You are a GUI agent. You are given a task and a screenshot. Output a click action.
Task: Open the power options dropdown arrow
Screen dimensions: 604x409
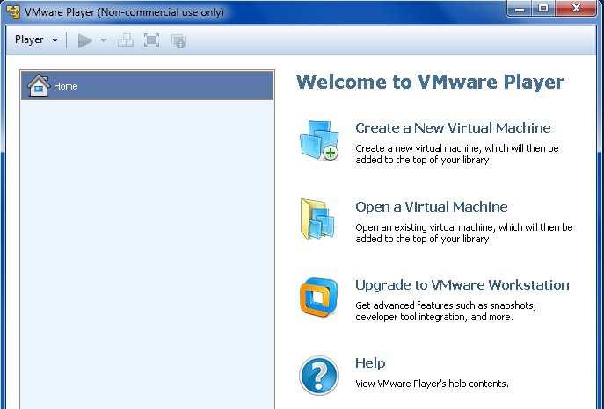point(103,40)
